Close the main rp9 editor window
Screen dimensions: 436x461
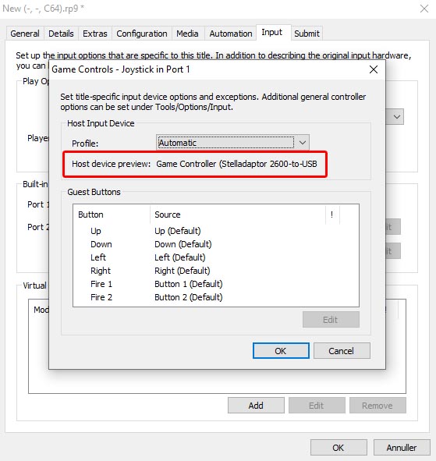click(424, 9)
